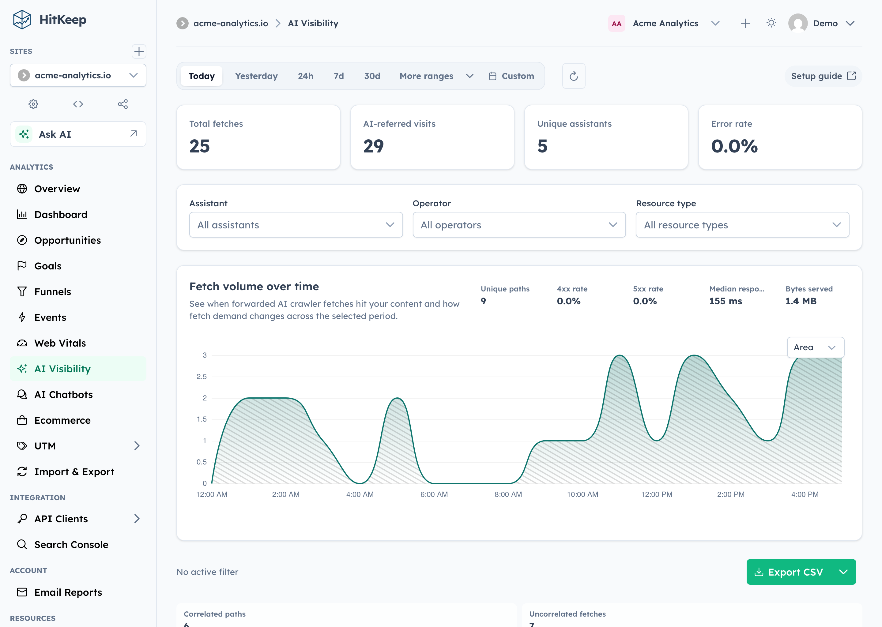Select the Yesterday range tab

click(256, 76)
